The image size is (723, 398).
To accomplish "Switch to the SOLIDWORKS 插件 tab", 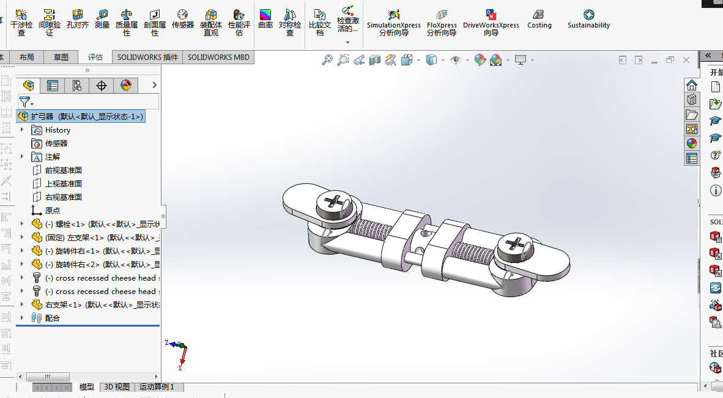I will pos(147,57).
